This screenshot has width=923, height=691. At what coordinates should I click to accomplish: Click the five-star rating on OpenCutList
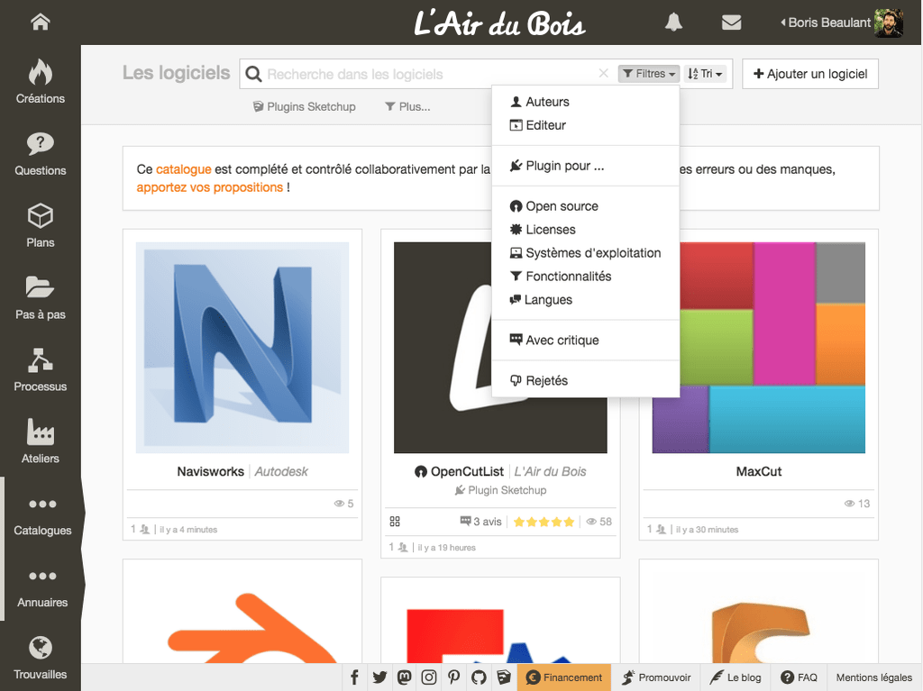[544, 522]
